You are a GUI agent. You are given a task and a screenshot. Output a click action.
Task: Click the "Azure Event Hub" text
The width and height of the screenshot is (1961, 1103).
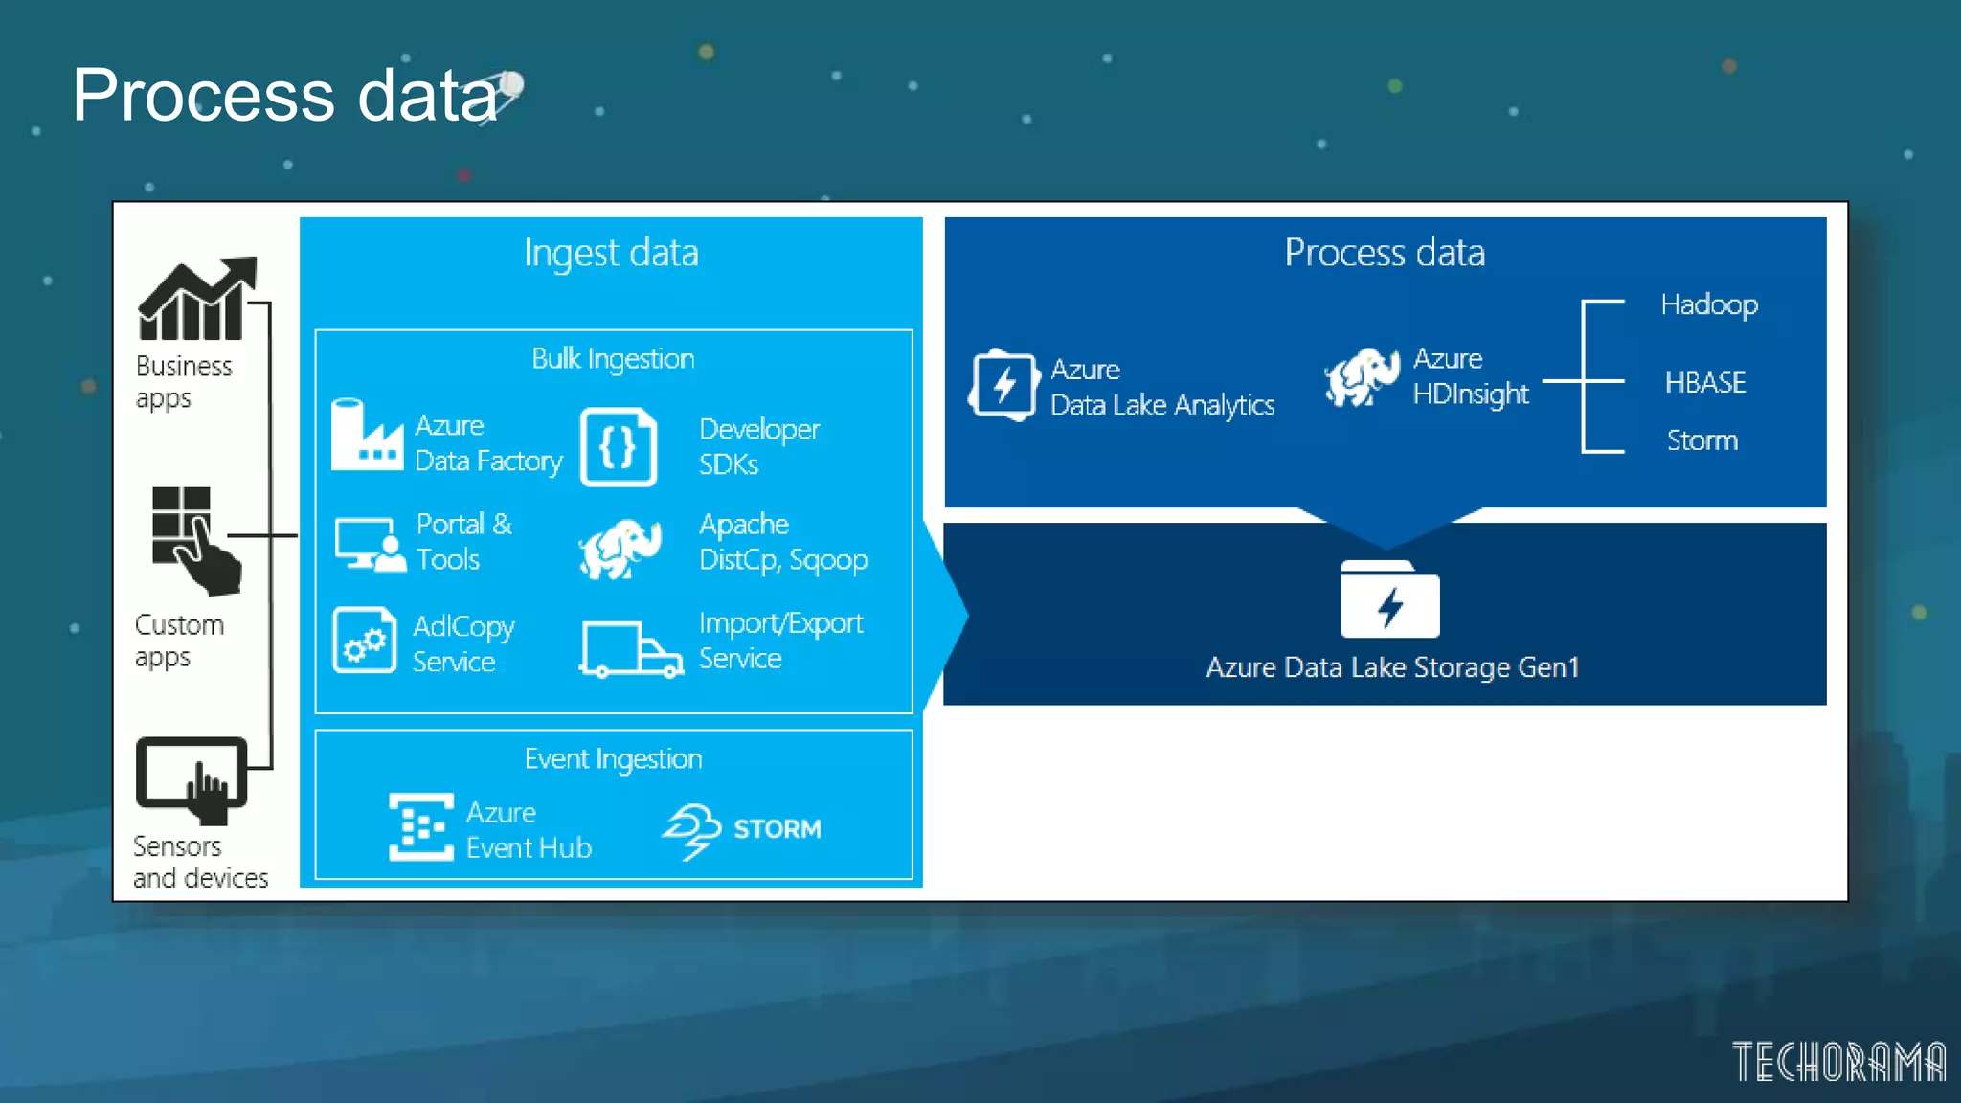coord(529,830)
